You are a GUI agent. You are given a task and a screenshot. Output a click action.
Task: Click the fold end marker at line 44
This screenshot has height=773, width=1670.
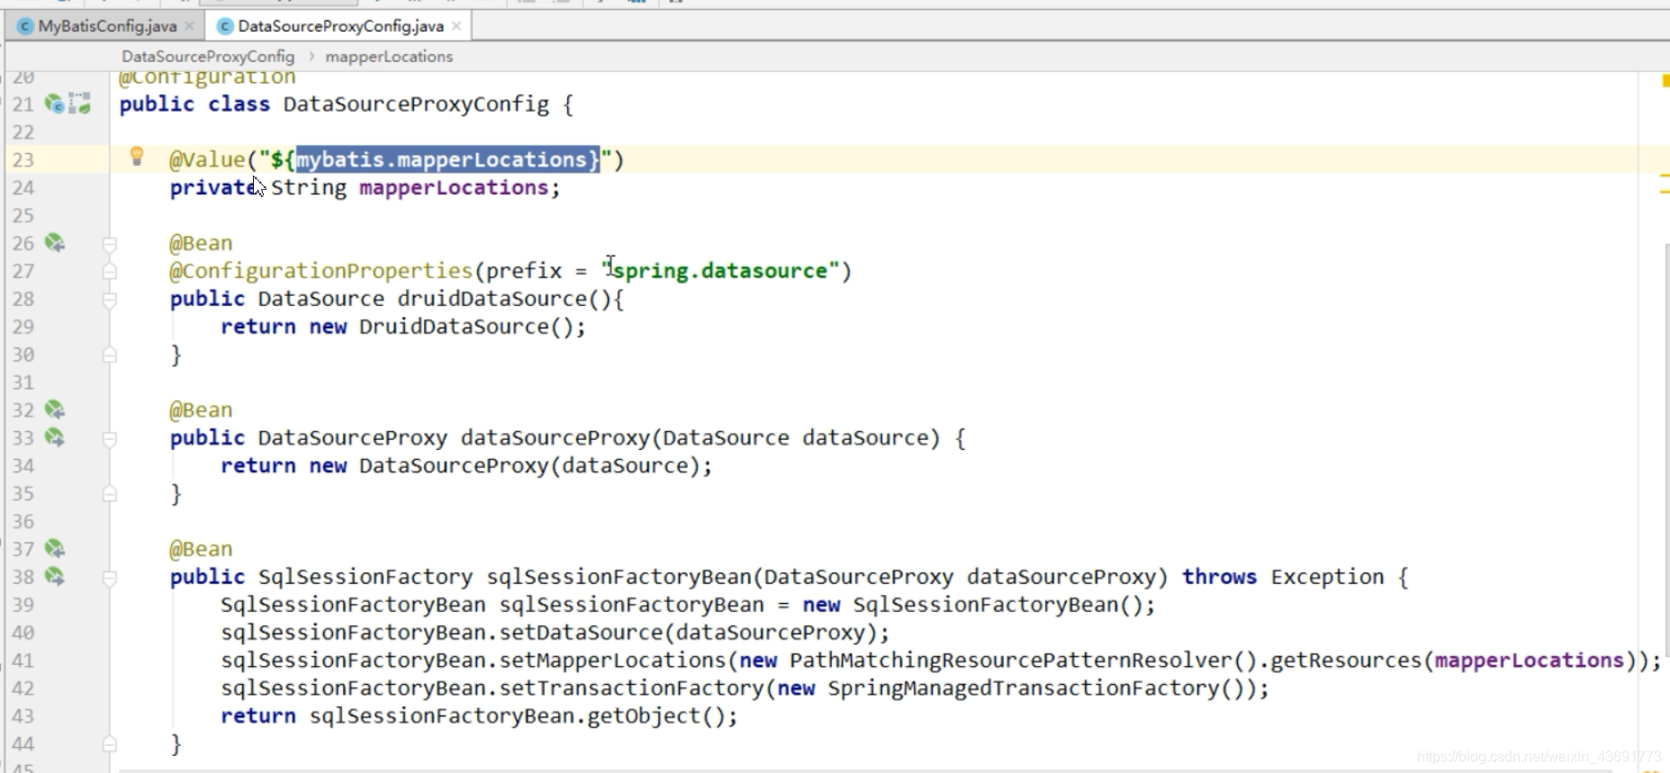110,744
